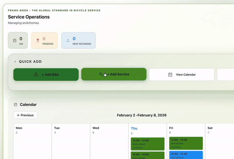Click the Managing arokthomas subtitle
Screen dimensions: 234x159
coord(23,23)
